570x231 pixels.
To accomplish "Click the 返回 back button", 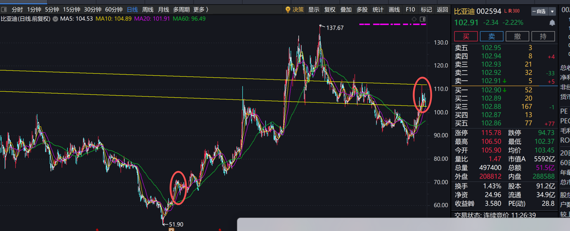I will 442,9.
